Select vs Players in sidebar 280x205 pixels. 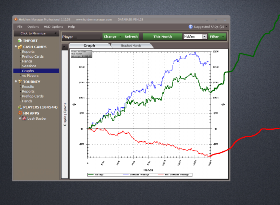click(x=30, y=76)
